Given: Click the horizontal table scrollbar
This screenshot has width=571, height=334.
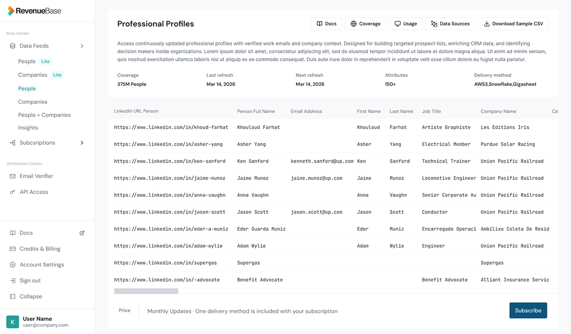Looking at the screenshot, I should pyautogui.click(x=146, y=290).
